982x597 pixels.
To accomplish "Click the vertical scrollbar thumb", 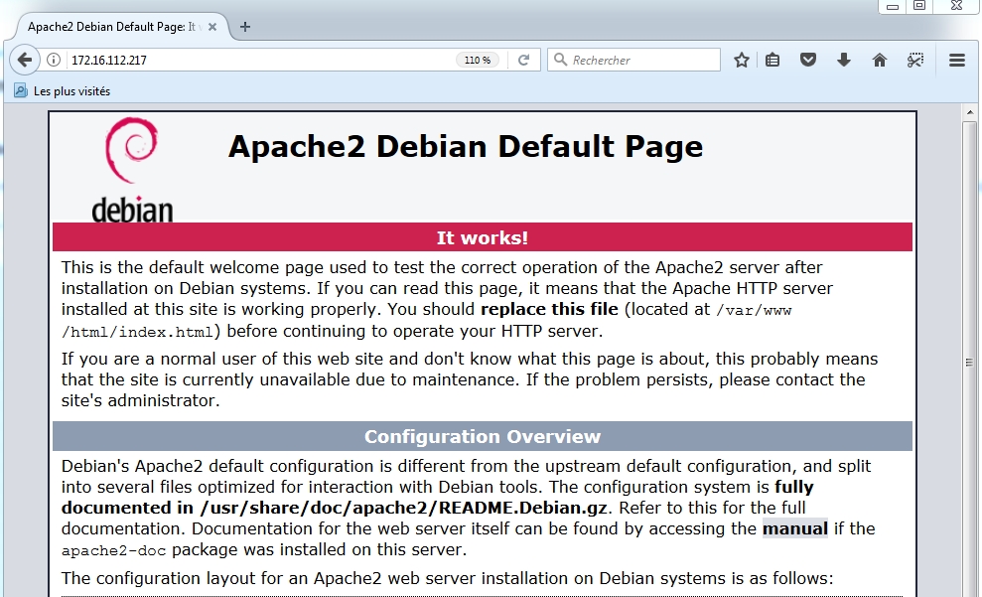I will click(x=969, y=363).
